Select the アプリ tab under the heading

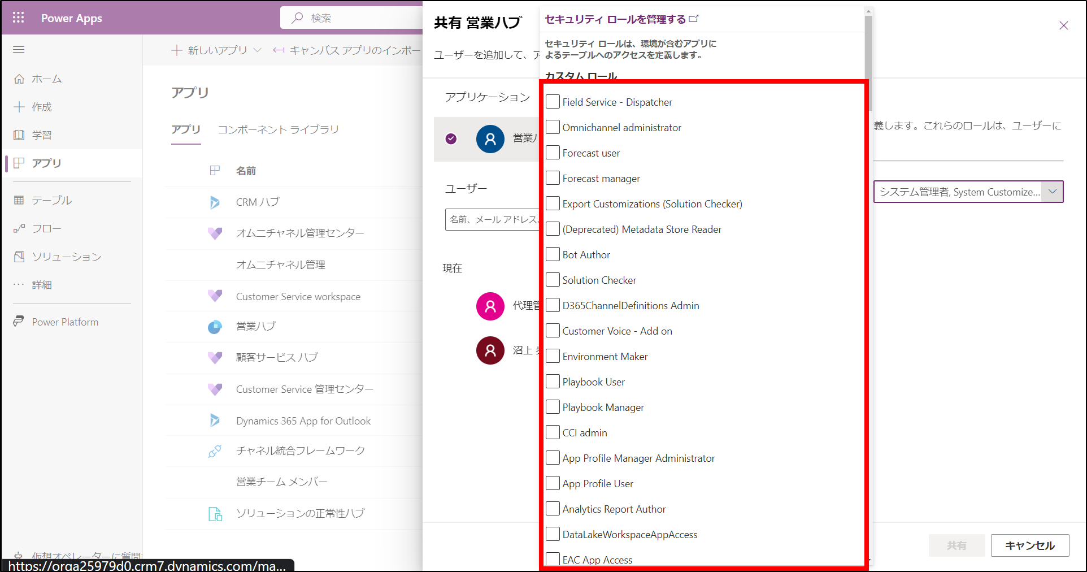[186, 129]
